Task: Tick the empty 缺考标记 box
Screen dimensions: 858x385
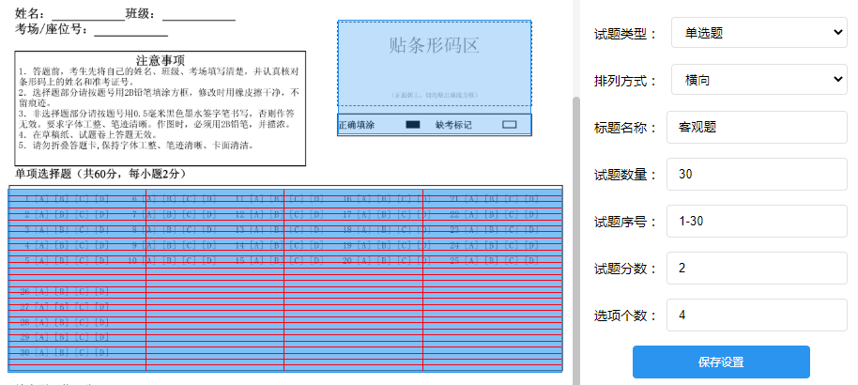Action: (509, 125)
